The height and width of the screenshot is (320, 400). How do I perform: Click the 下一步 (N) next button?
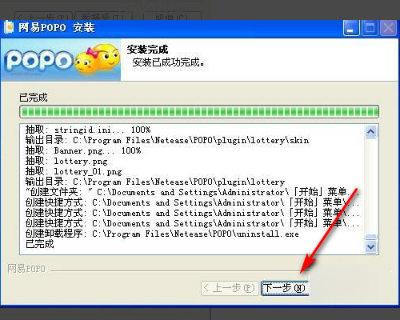[x=285, y=288]
